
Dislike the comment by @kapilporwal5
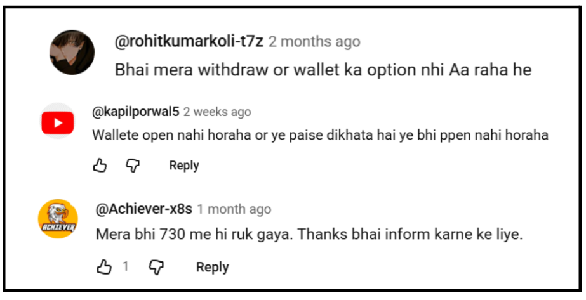tap(133, 166)
